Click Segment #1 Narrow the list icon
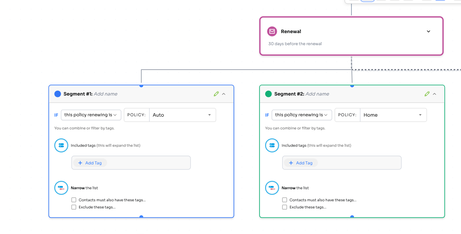Viewport: 461px width, 234px height. coord(61,188)
